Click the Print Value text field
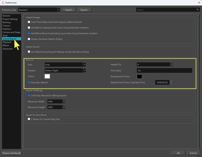202x157 pixels. coord(164,70)
